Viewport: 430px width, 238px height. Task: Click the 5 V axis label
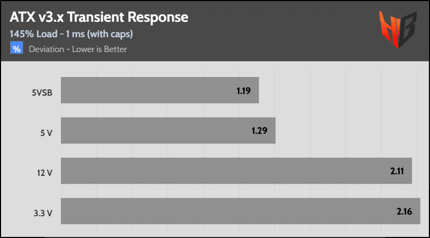[46, 133]
